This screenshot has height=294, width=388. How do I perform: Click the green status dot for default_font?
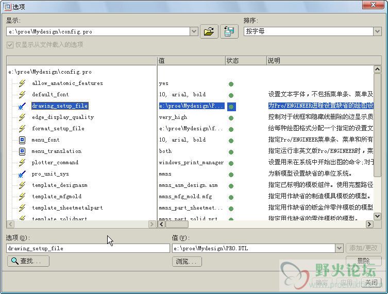tap(231, 95)
